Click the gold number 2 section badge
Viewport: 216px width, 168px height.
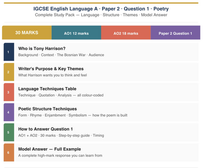(9, 72)
